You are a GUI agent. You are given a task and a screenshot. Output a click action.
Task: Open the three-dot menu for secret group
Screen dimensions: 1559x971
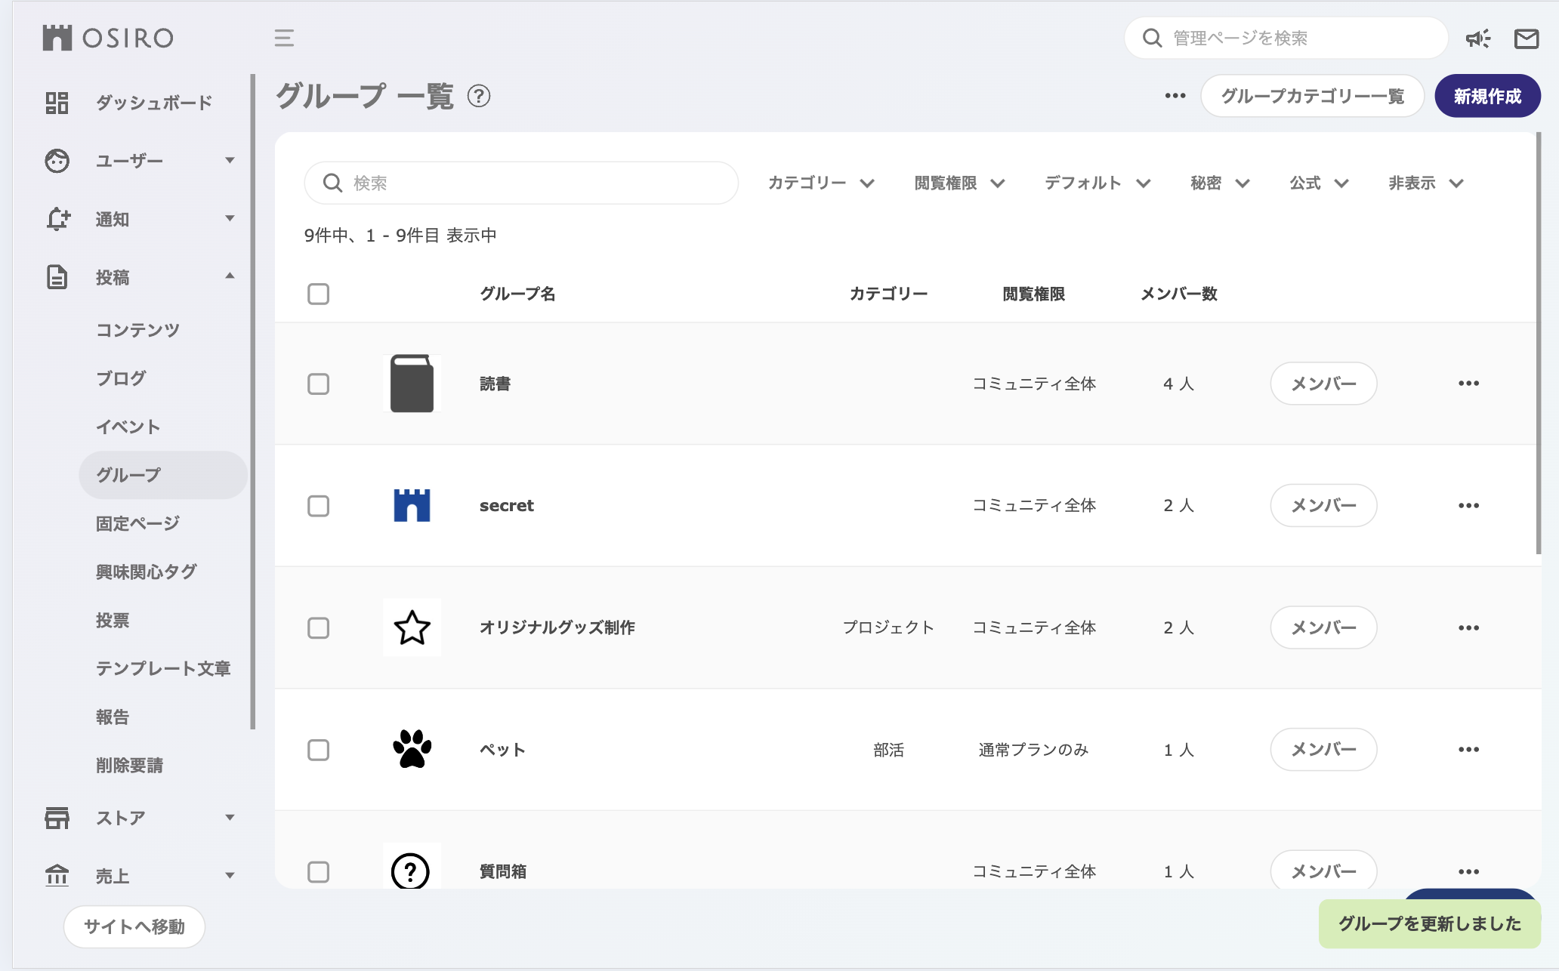pos(1468,505)
